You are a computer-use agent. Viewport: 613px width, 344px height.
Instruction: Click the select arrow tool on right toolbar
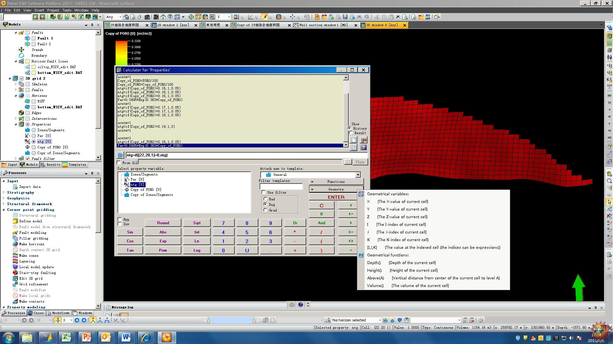[x=609, y=202]
